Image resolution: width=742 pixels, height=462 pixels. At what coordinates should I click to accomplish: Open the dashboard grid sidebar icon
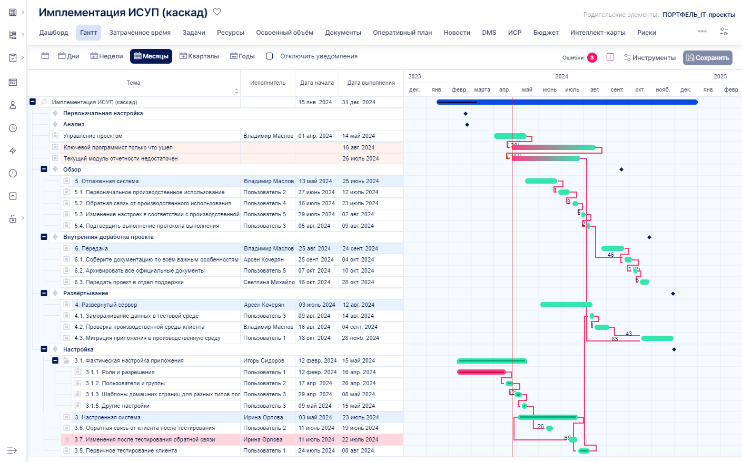pyautogui.click(x=13, y=12)
